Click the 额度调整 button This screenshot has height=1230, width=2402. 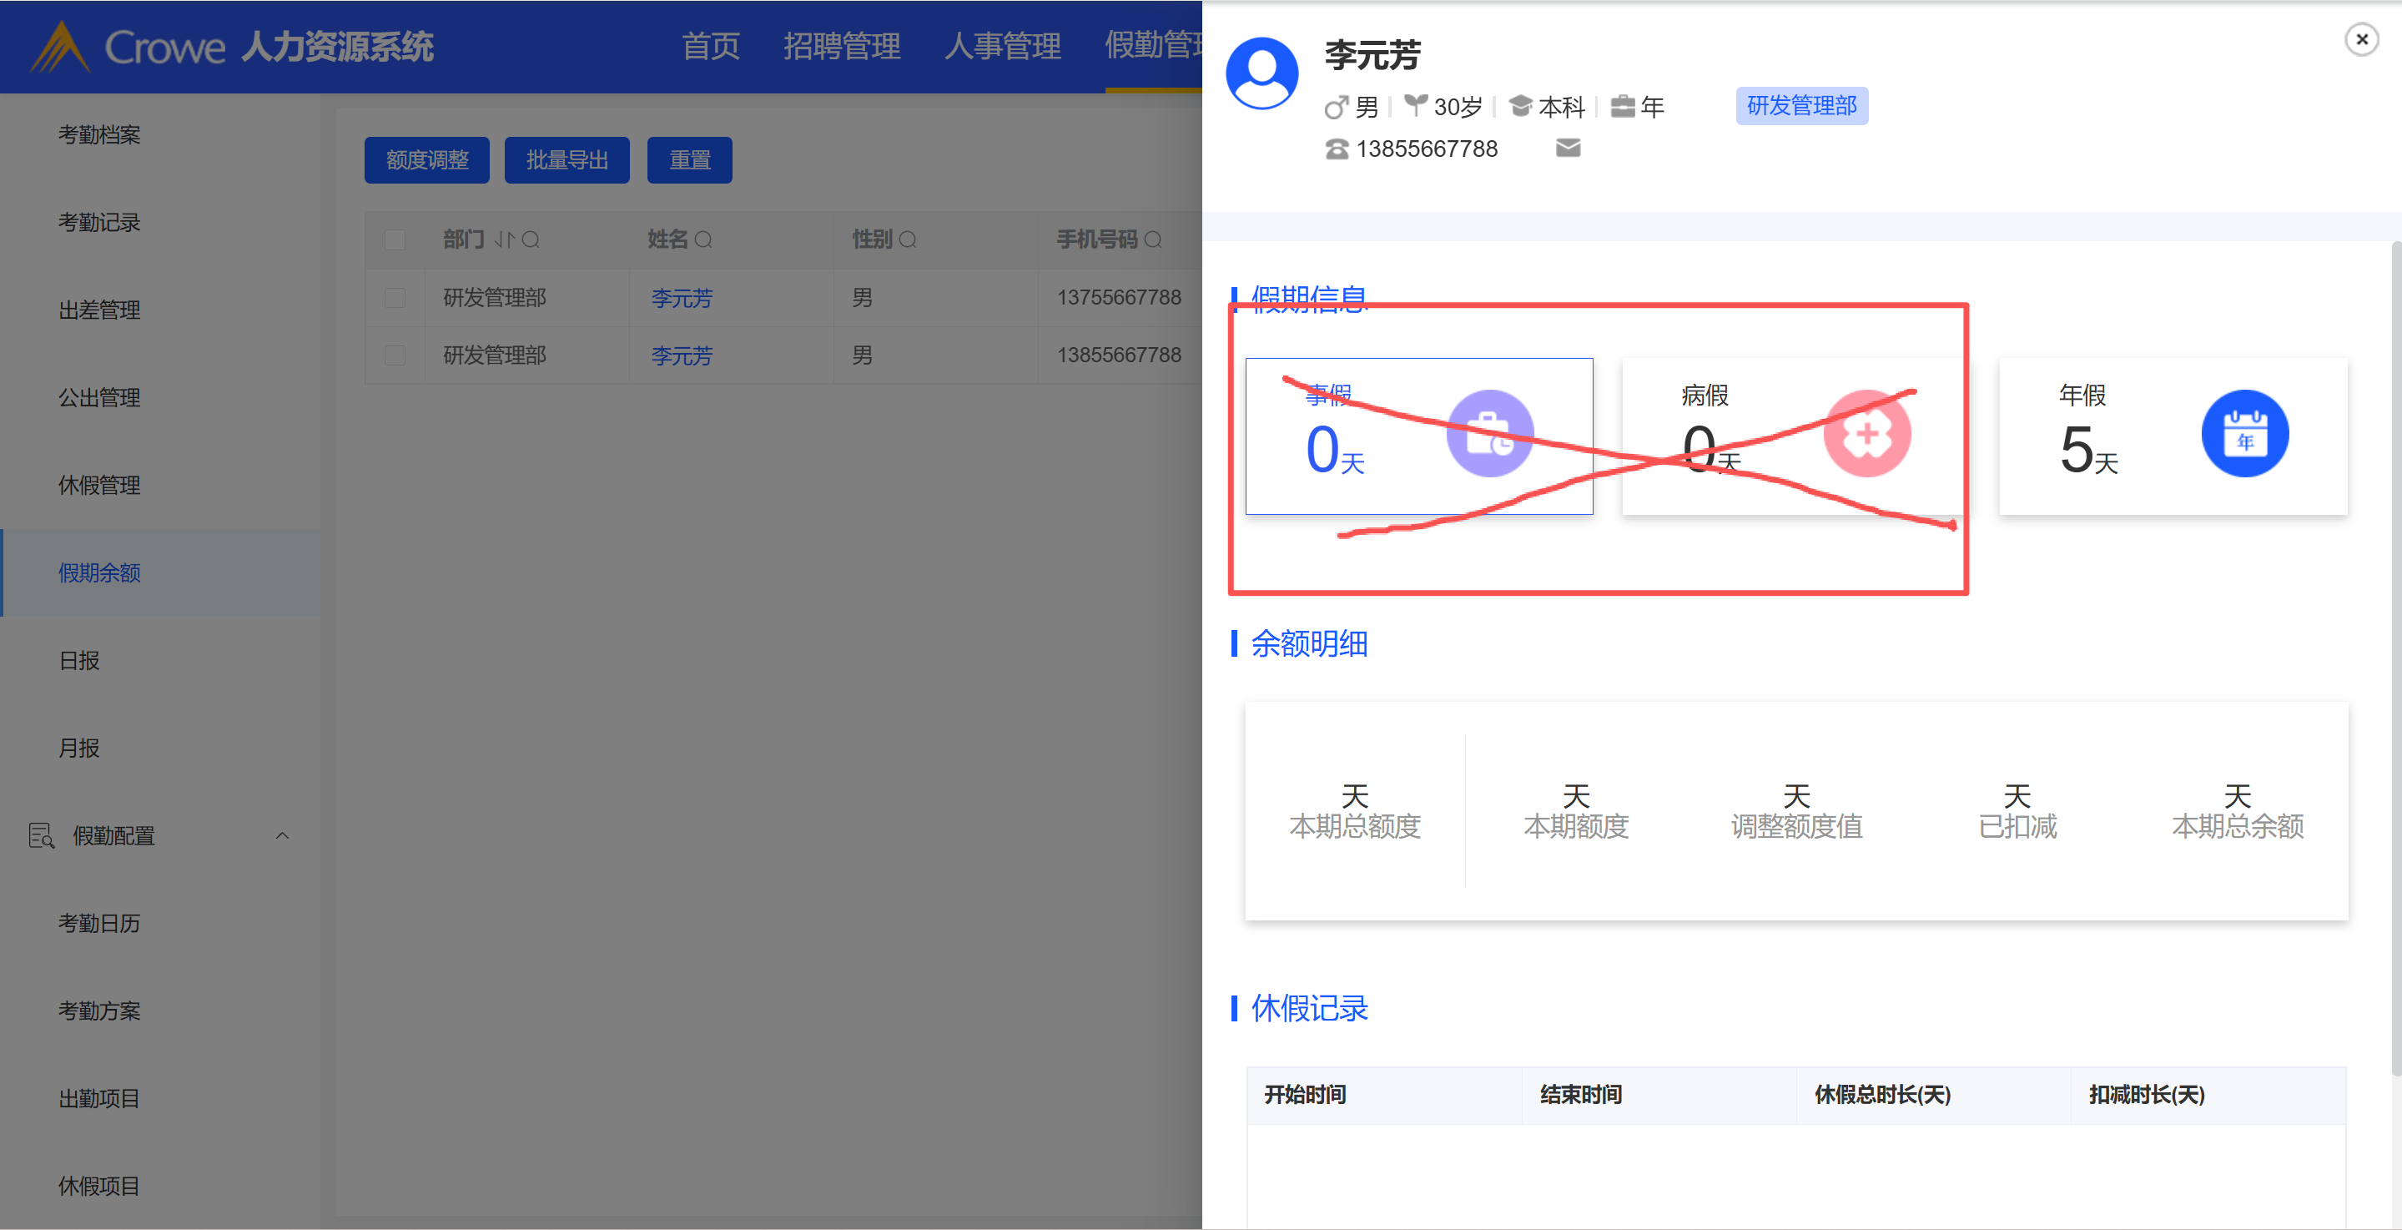426,160
